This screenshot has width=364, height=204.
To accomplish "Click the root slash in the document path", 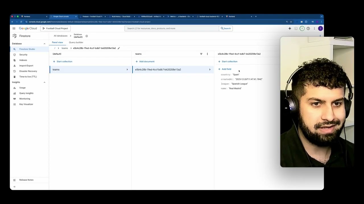I will tap(55, 48).
